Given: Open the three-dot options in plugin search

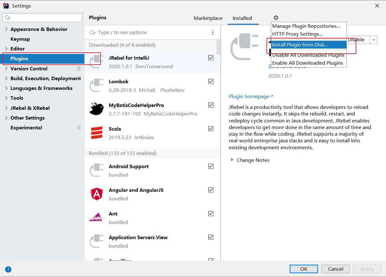Looking at the screenshot, I should click(x=213, y=32).
